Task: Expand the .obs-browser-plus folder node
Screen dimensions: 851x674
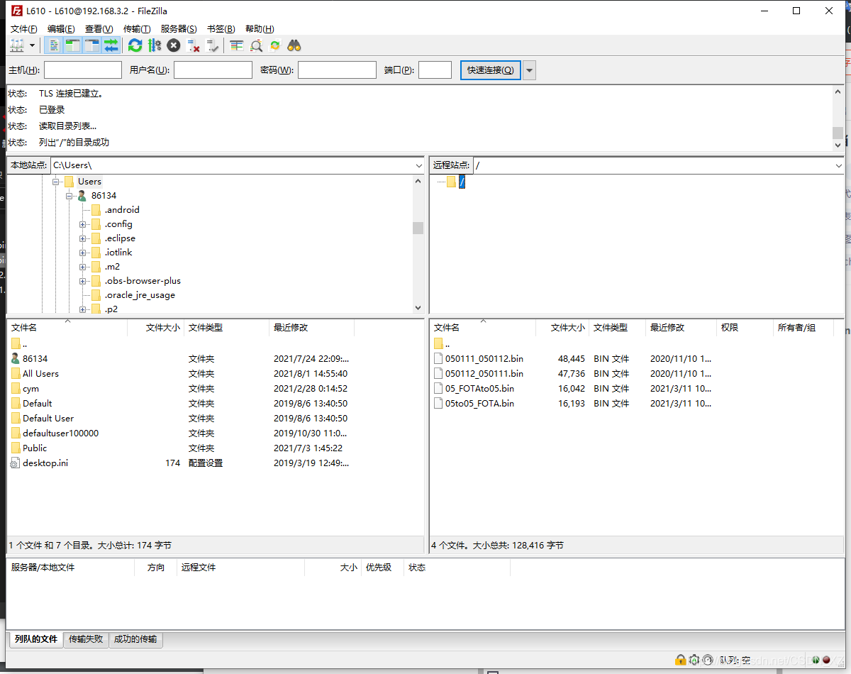Action: (x=83, y=281)
